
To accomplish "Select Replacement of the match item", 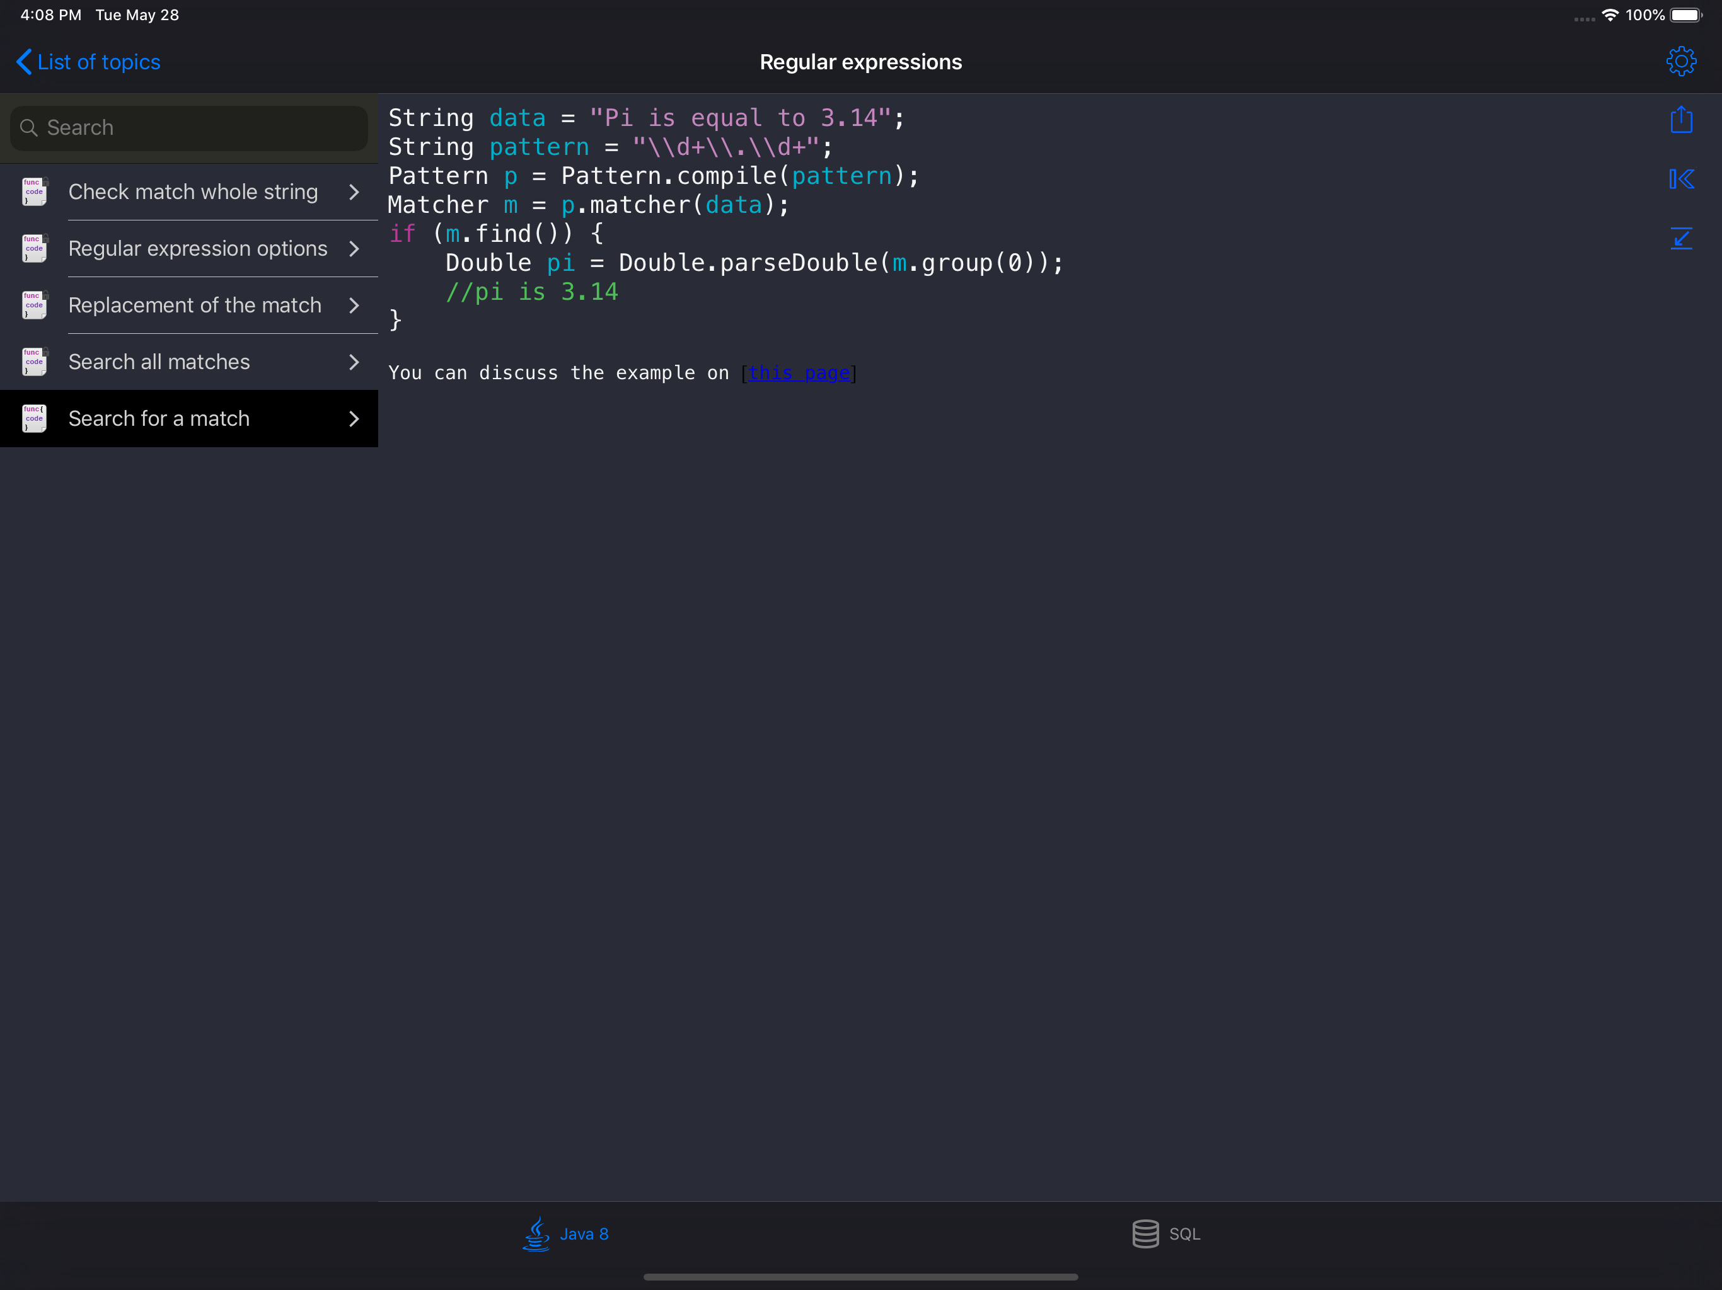I will [195, 305].
